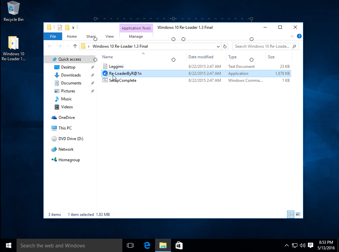Viewport: 339px width, 252px height.
Task: Select Windows 10 Re-Loader desktop folder icon
Action: [14, 48]
